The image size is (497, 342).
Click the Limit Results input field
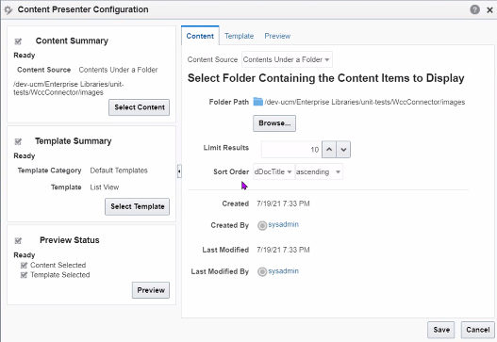(x=291, y=149)
